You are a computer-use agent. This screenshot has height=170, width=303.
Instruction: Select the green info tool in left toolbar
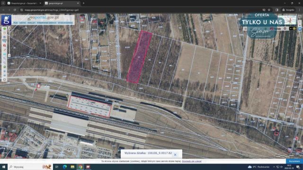coord(4,28)
